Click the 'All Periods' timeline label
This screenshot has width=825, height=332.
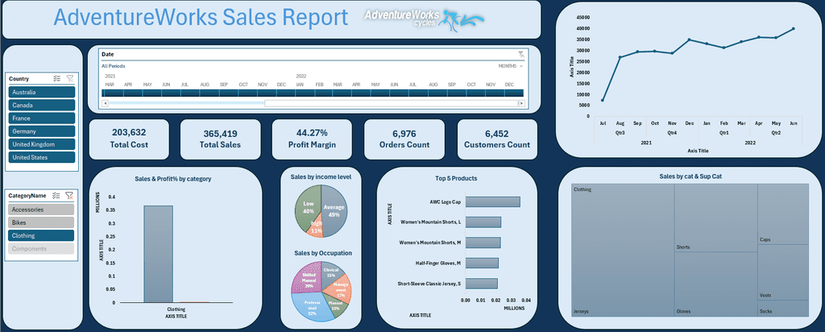[113, 66]
